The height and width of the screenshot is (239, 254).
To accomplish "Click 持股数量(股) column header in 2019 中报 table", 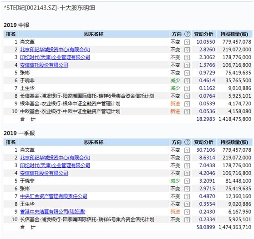I will pos(234,34).
